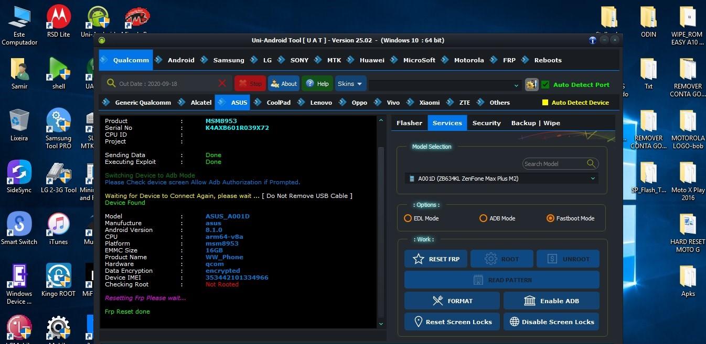Open Este Computador on the desktop
The width and height of the screenshot is (706, 344).
pyautogui.click(x=19, y=25)
